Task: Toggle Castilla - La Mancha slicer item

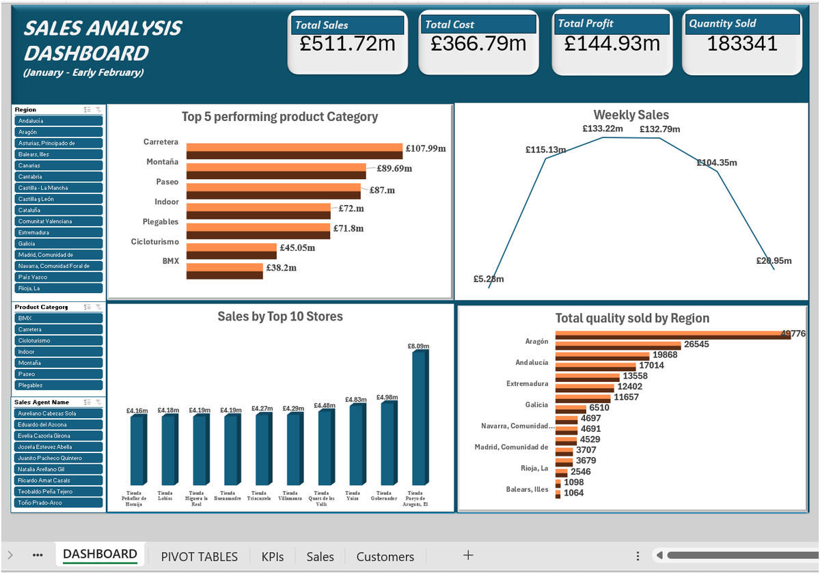Action: [58, 188]
